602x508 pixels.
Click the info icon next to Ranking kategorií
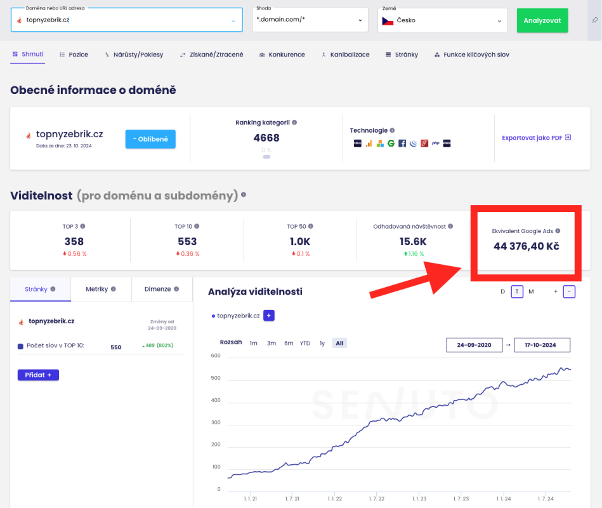tap(294, 122)
